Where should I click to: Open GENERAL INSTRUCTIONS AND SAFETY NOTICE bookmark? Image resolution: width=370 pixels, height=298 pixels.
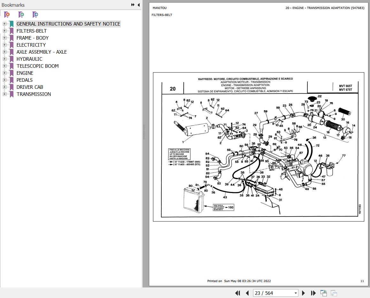68,24
